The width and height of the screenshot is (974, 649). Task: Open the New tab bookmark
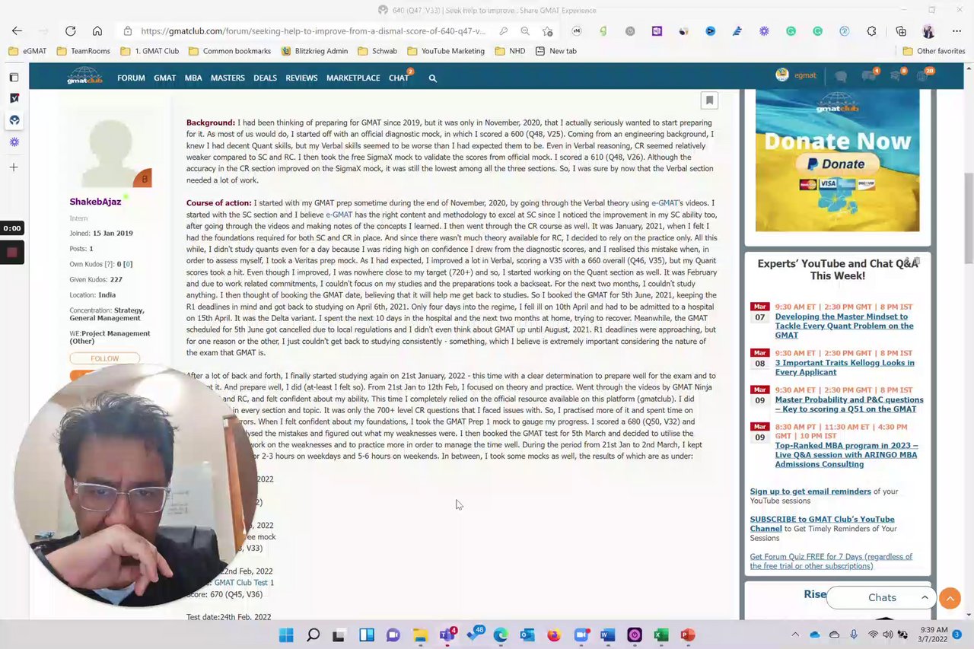555,51
